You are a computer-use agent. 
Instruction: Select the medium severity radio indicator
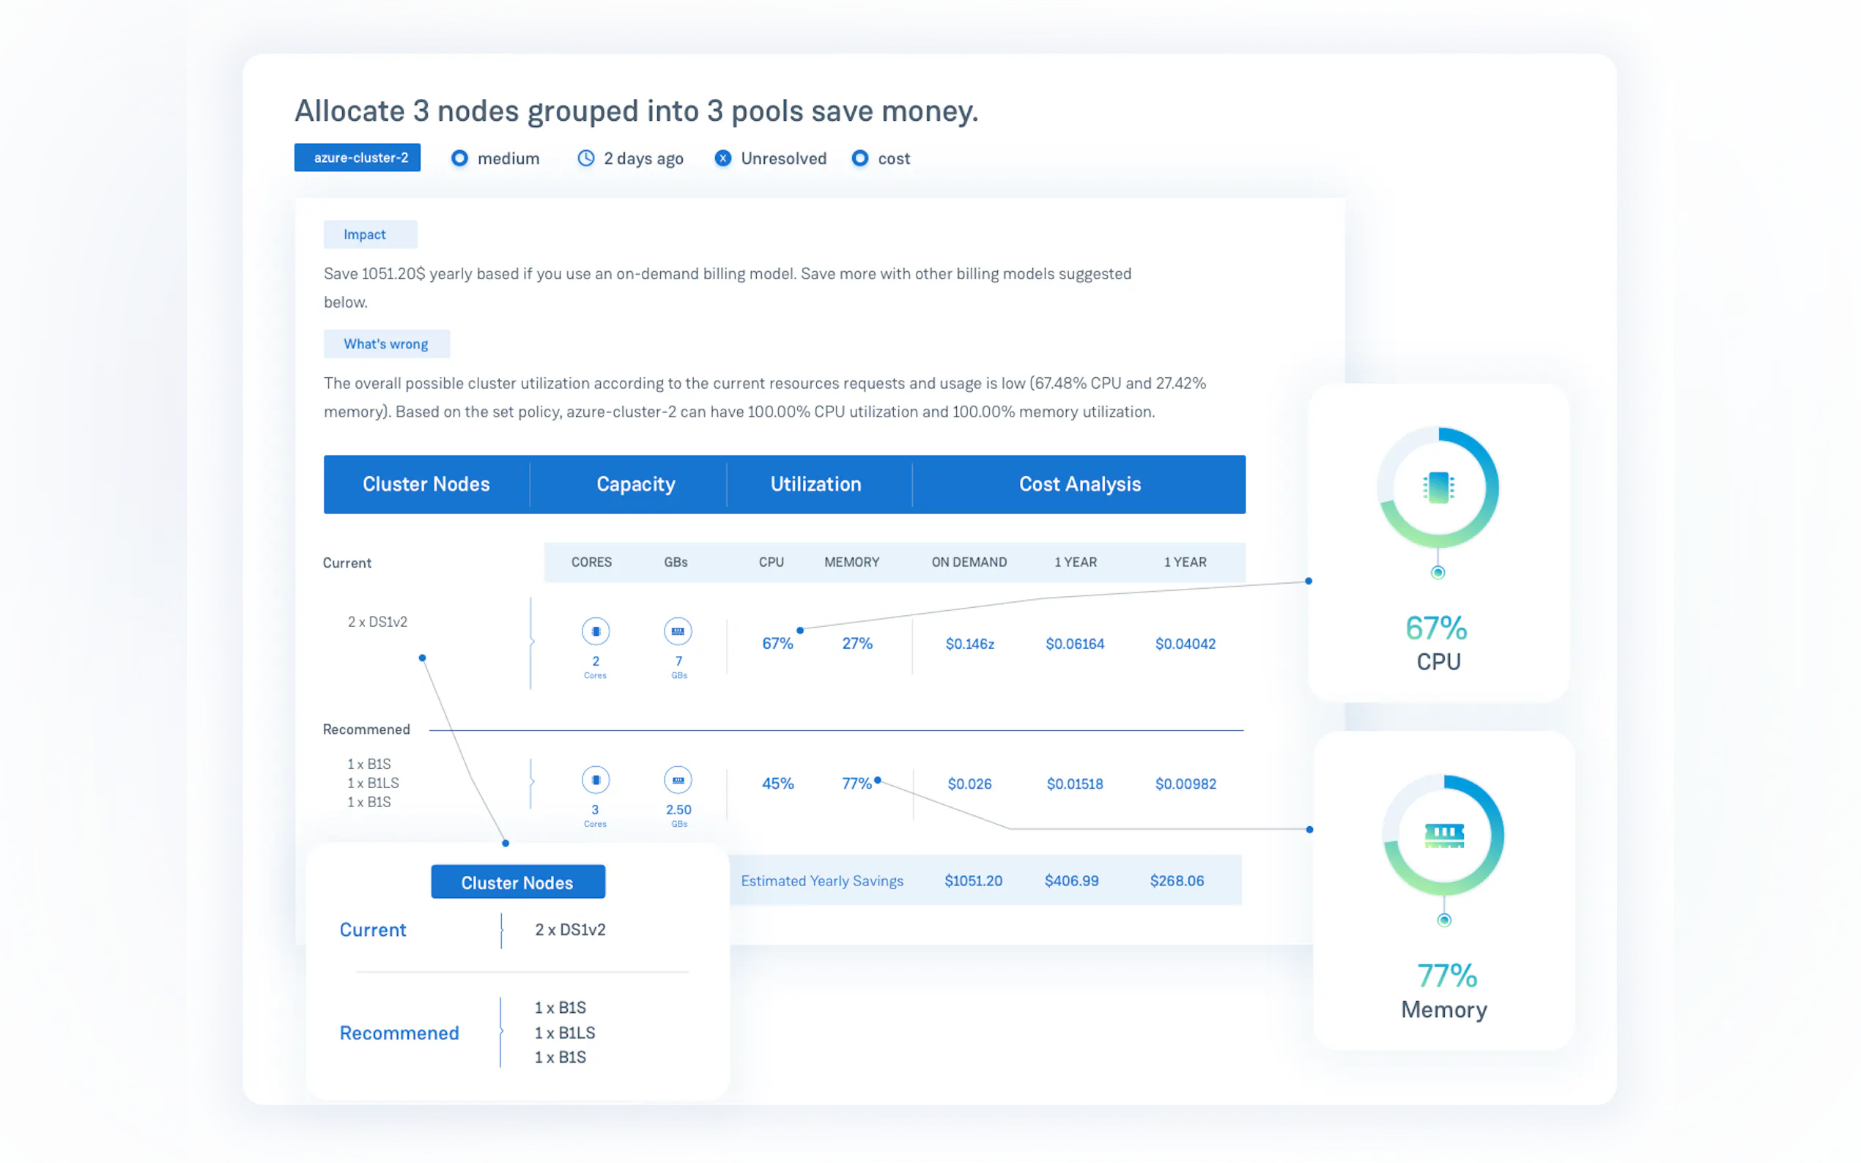(x=459, y=158)
